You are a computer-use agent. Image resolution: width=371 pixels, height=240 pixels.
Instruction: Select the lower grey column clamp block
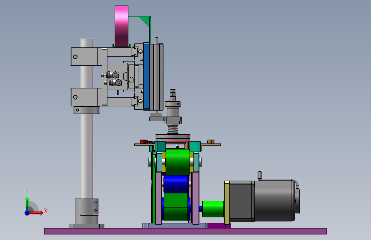point(84,97)
